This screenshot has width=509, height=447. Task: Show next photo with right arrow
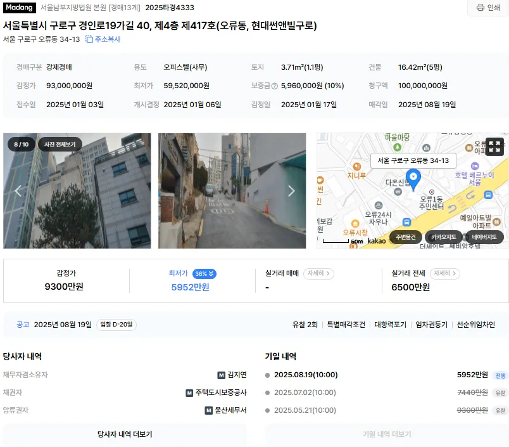(291, 191)
